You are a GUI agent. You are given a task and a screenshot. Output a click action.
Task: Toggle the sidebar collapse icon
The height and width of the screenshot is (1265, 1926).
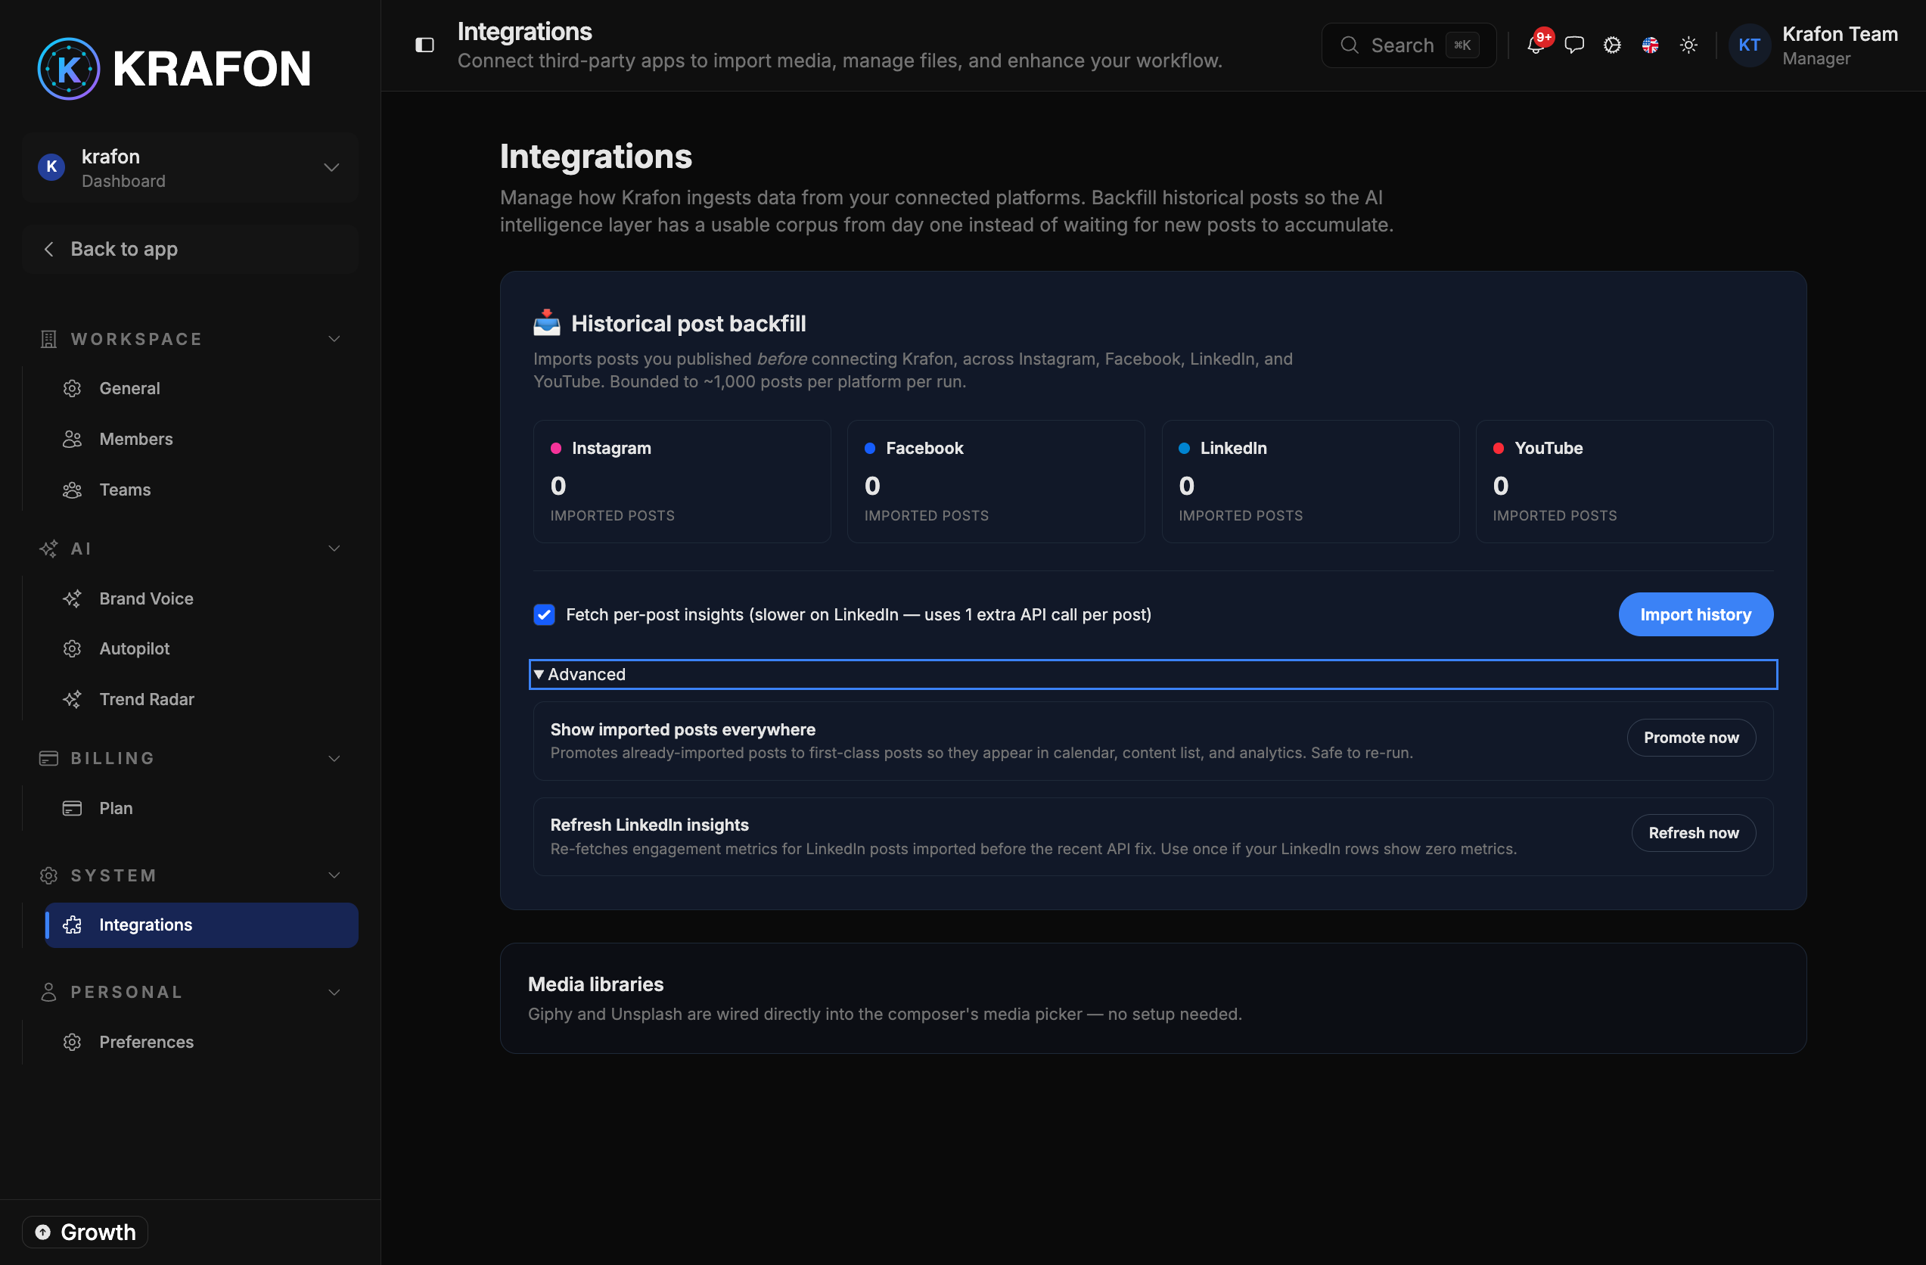(425, 45)
